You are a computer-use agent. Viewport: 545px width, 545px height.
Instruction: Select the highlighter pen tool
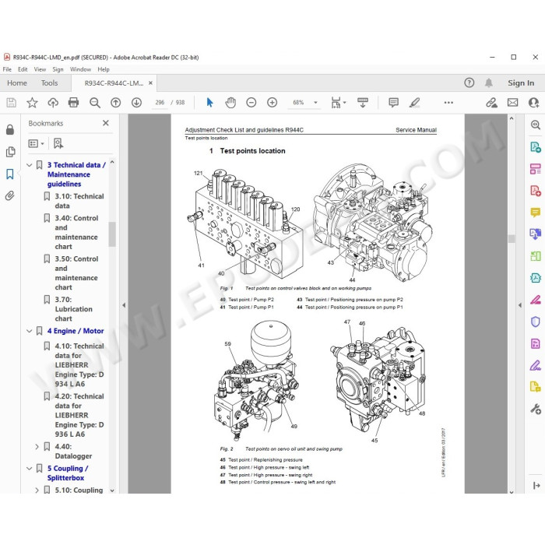pos(414,103)
